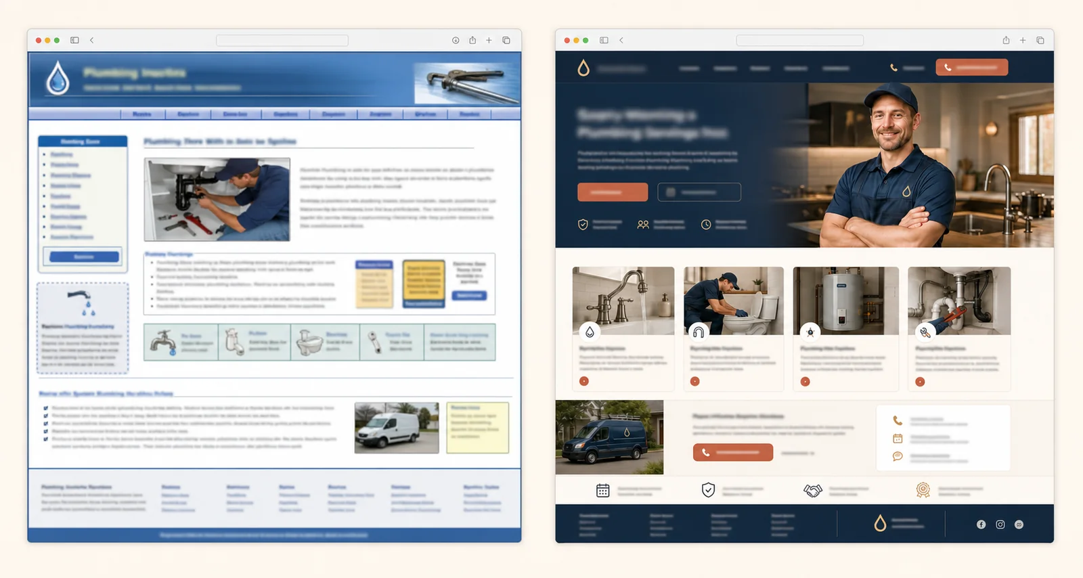
Task: Click the water drop logo on the blue-header site
Action: pos(58,78)
